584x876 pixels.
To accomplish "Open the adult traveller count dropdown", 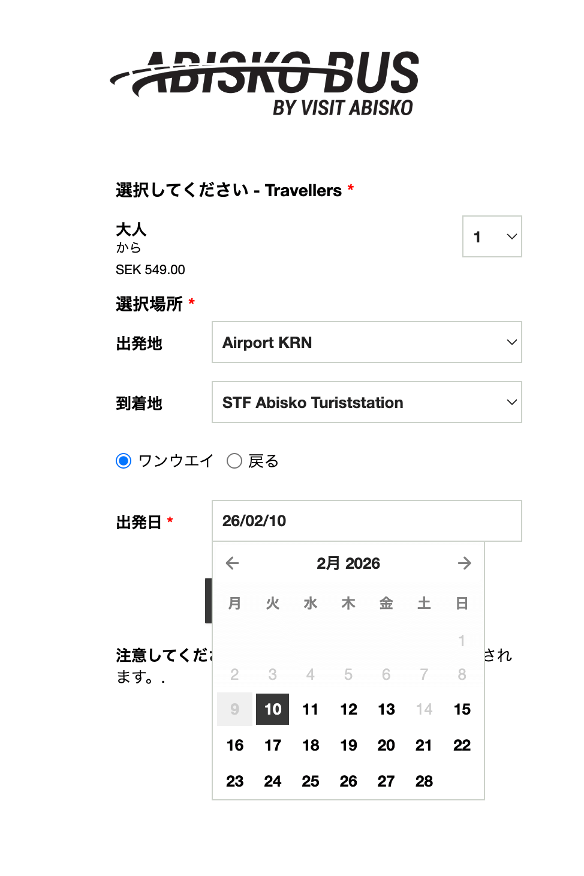I will pyautogui.click(x=492, y=236).
